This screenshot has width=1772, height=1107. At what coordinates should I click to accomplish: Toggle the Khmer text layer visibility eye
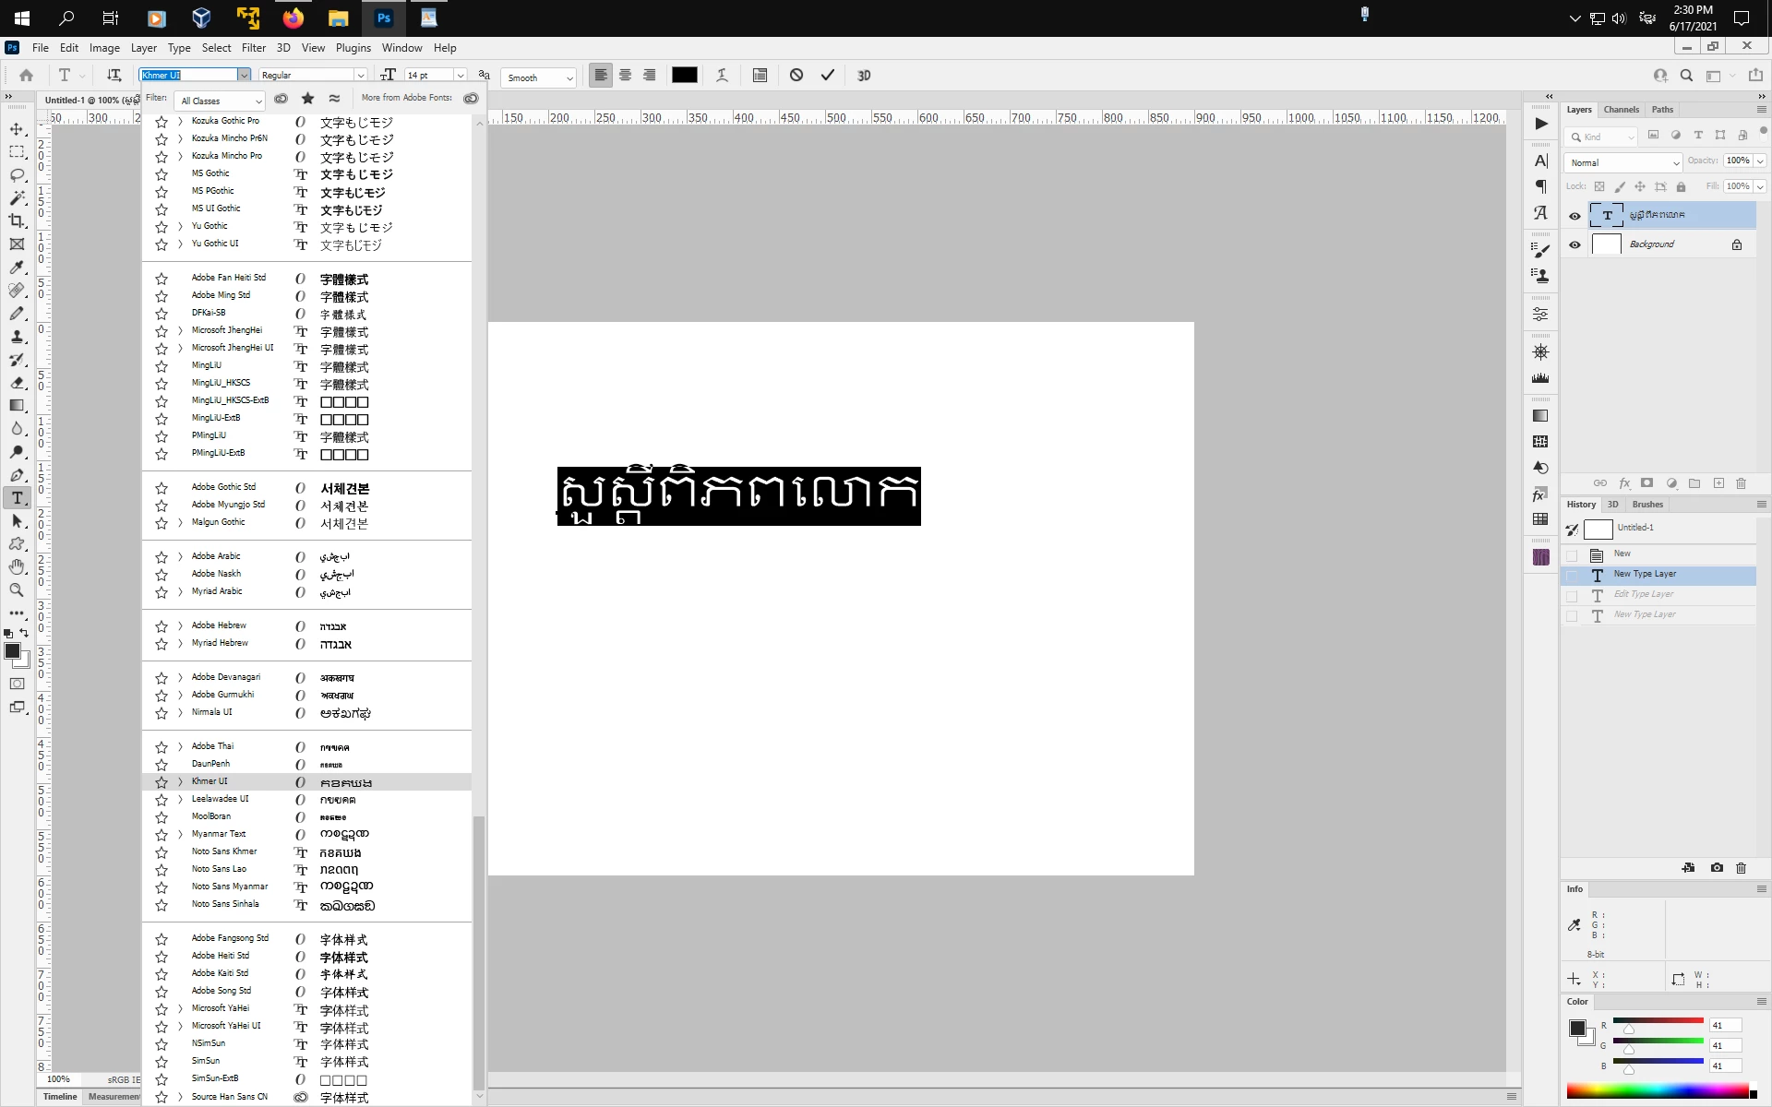(x=1574, y=216)
